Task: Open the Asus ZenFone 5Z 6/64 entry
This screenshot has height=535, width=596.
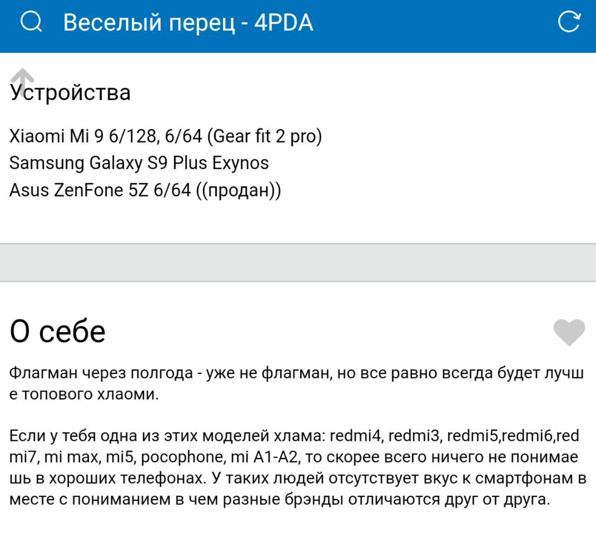Action: pyautogui.click(x=100, y=190)
